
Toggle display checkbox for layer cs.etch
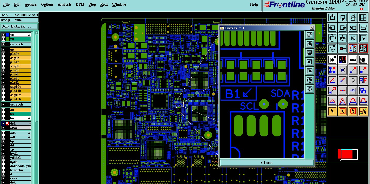(3, 44)
